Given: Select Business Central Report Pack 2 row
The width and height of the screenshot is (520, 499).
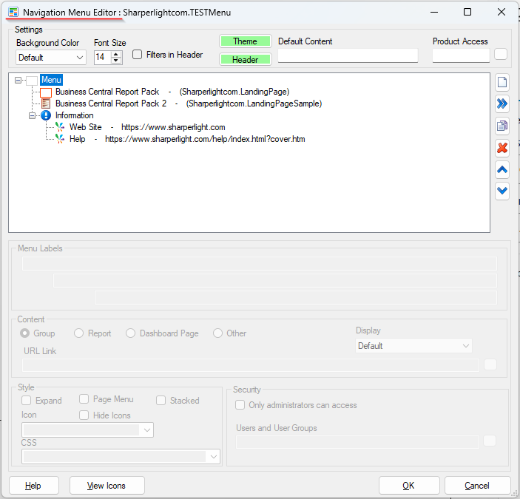Looking at the screenshot, I should (x=189, y=103).
